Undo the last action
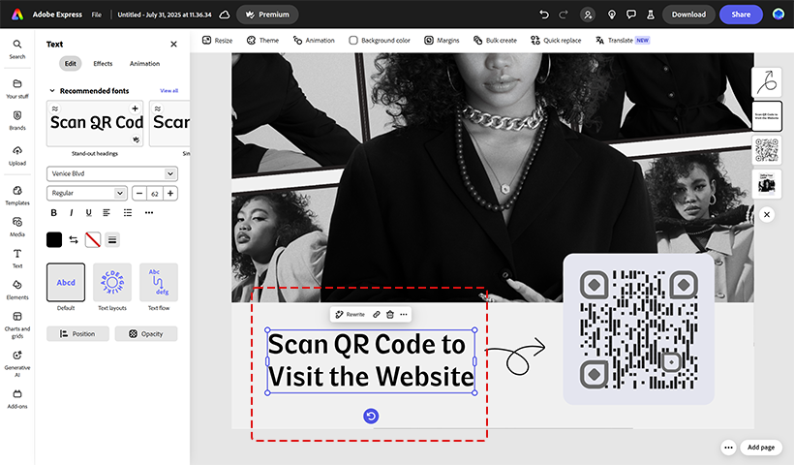 (x=544, y=15)
